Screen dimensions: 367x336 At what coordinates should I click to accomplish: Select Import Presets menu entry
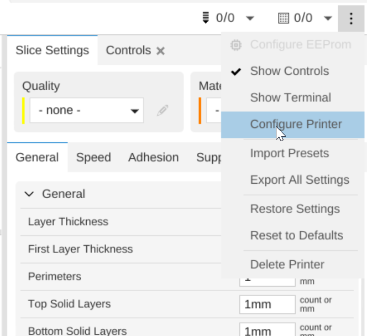(x=289, y=153)
